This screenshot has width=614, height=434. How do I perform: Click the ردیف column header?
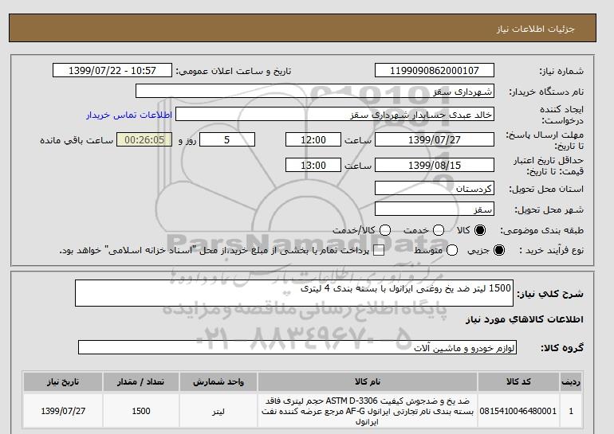tap(571, 381)
